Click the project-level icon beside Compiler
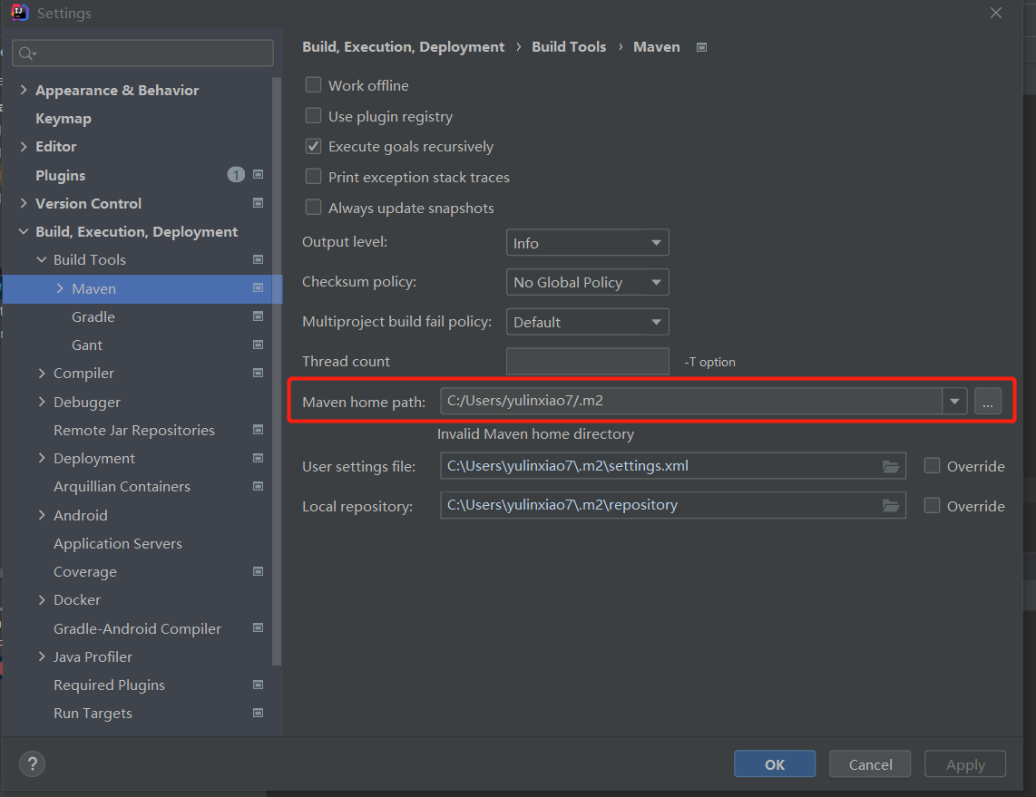This screenshot has width=1036, height=797. [259, 373]
